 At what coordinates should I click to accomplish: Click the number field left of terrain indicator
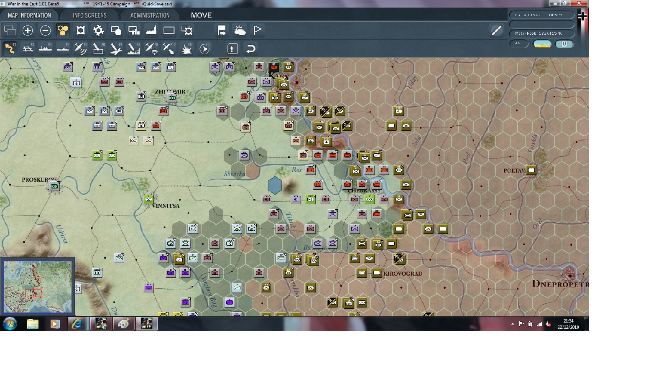click(519, 43)
